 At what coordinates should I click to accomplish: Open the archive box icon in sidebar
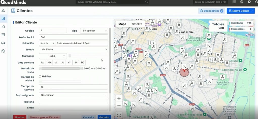(3, 35)
